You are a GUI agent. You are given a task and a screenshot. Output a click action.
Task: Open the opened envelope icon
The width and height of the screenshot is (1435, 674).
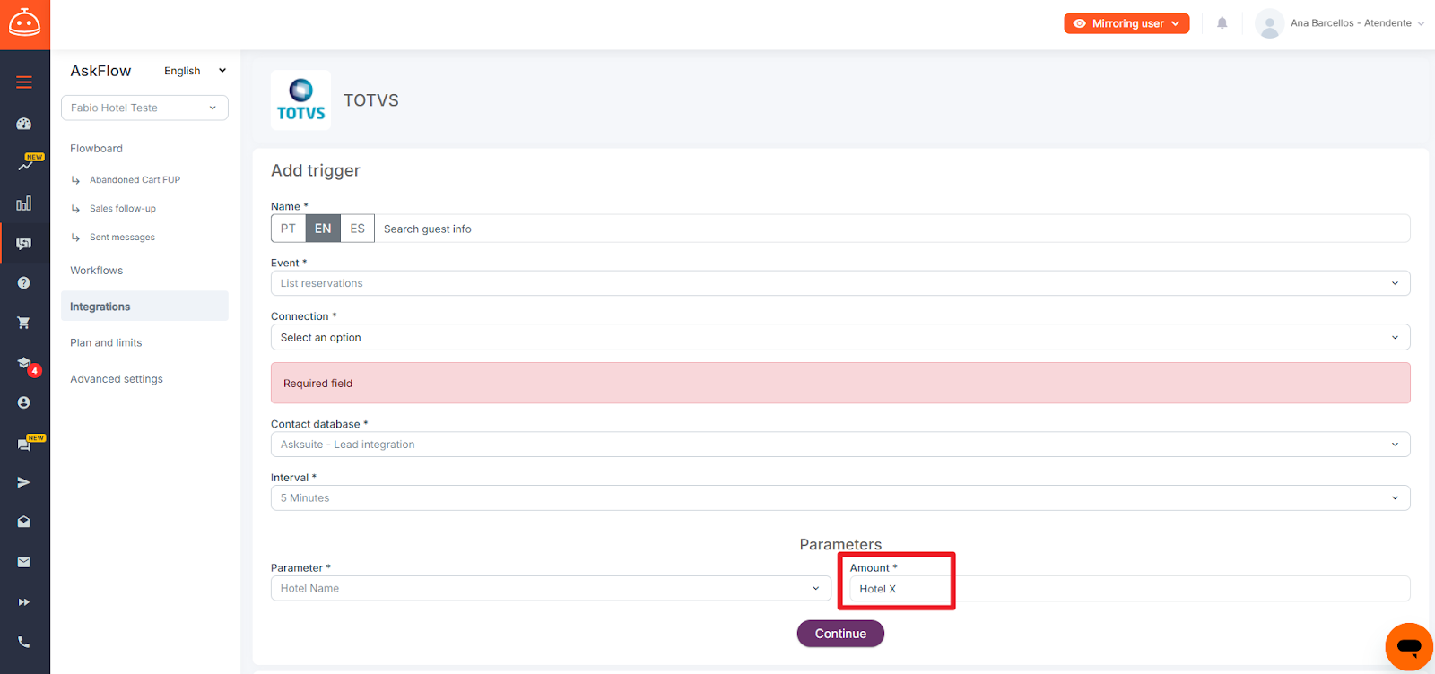coord(24,522)
